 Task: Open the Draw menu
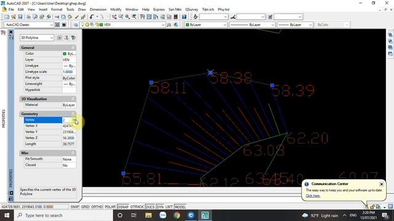pos(82,9)
